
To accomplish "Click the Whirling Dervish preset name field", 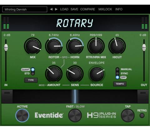I will click(25, 9).
